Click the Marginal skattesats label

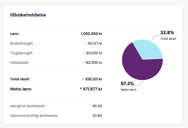click(x=28, y=106)
